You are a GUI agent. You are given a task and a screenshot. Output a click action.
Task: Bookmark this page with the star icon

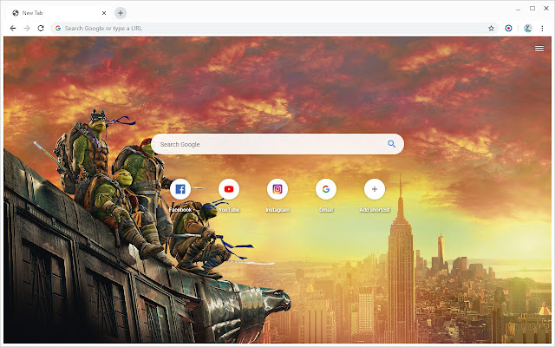pyautogui.click(x=491, y=29)
